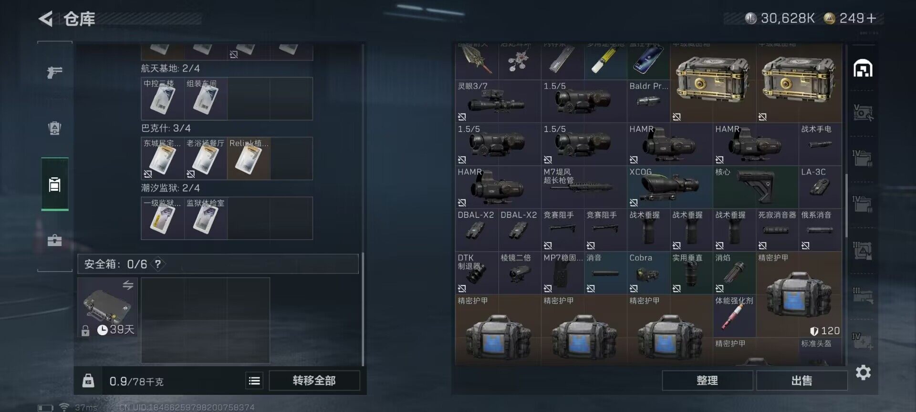916x412 pixels.
Task: Click the plus next to 249 currency
Action: [x=872, y=18]
